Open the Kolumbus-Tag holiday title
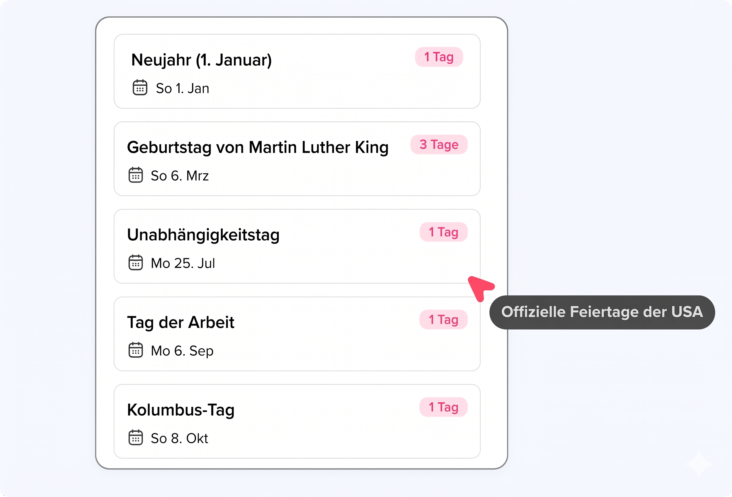 181,410
